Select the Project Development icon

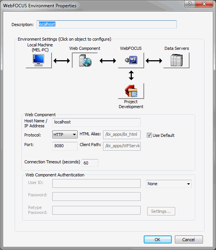tap(131, 91)
